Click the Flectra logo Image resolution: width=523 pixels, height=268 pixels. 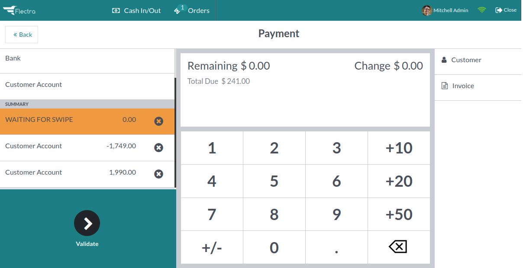(19, 10)
